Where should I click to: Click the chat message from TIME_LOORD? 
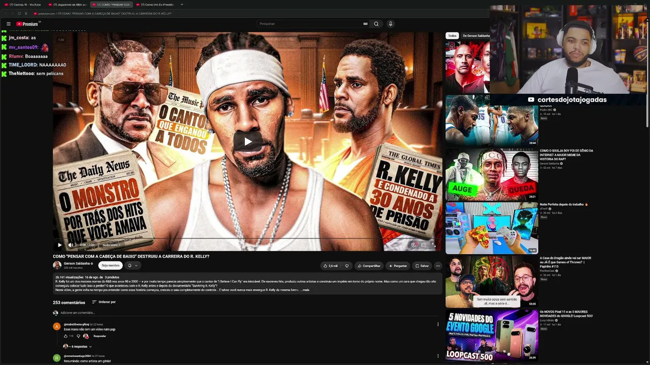tap(37, 65)
